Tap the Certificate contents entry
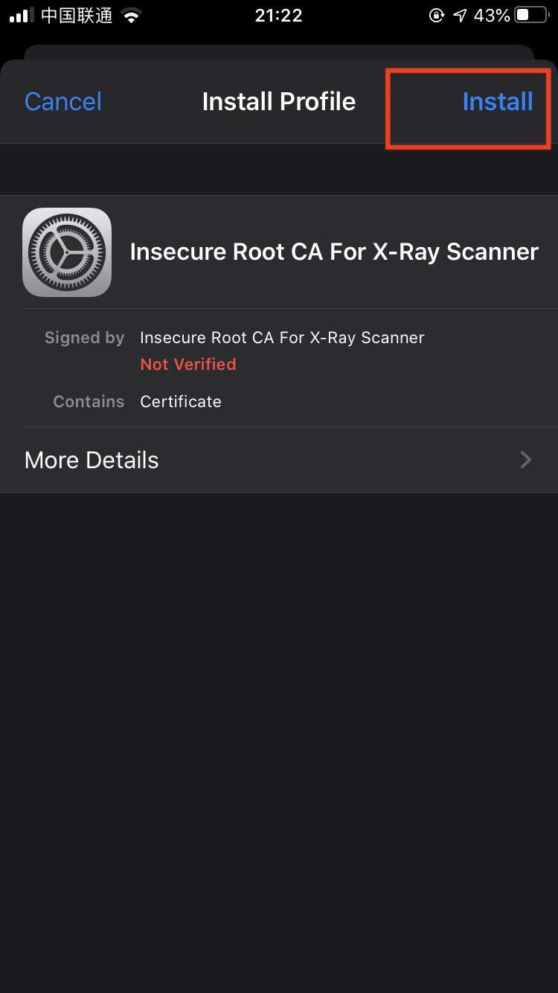 pyautogui.click(x=181, y=401)
